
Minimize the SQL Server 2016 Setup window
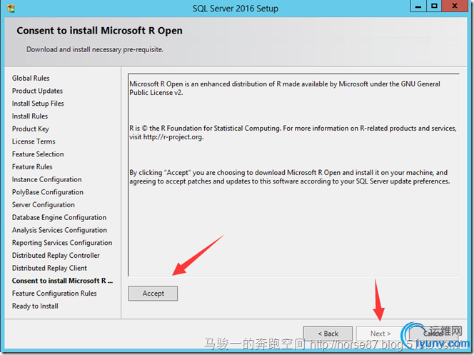coord(418,6)
